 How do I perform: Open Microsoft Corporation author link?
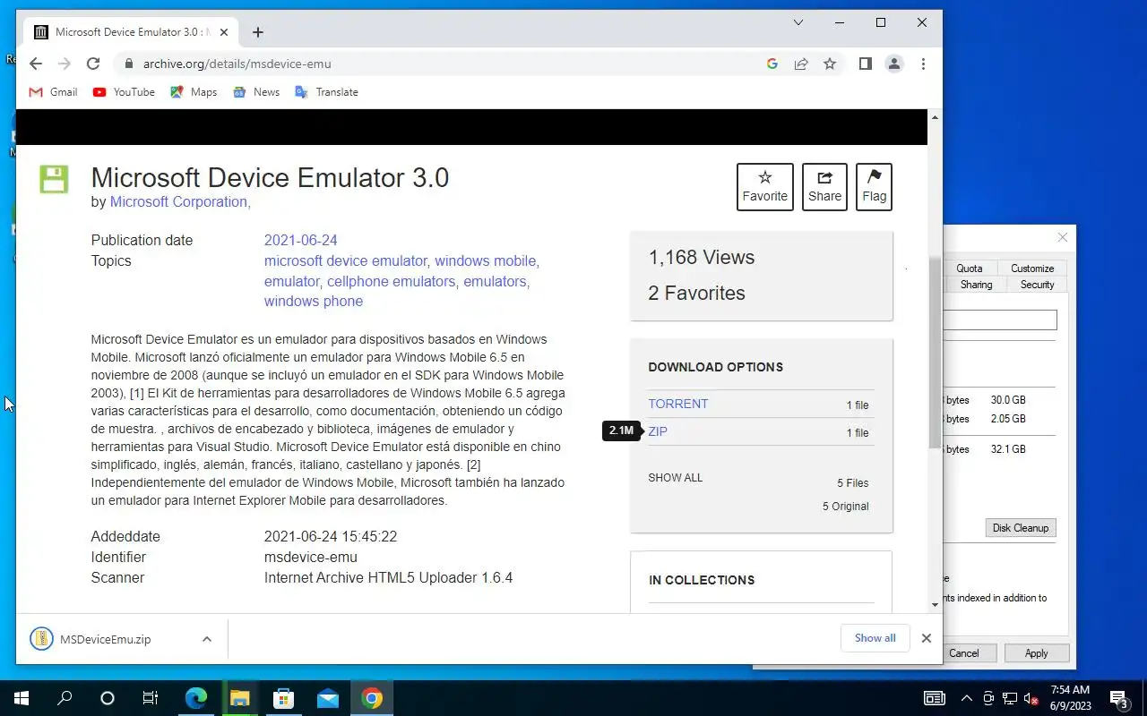tap(180, 202)
